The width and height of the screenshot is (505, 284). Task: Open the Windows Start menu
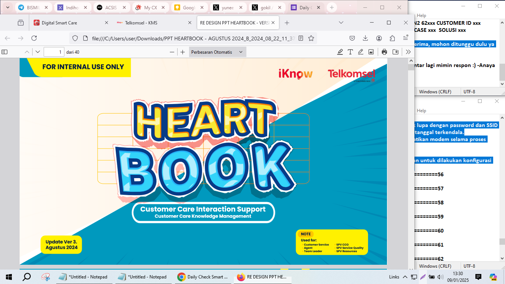point(9,277)
